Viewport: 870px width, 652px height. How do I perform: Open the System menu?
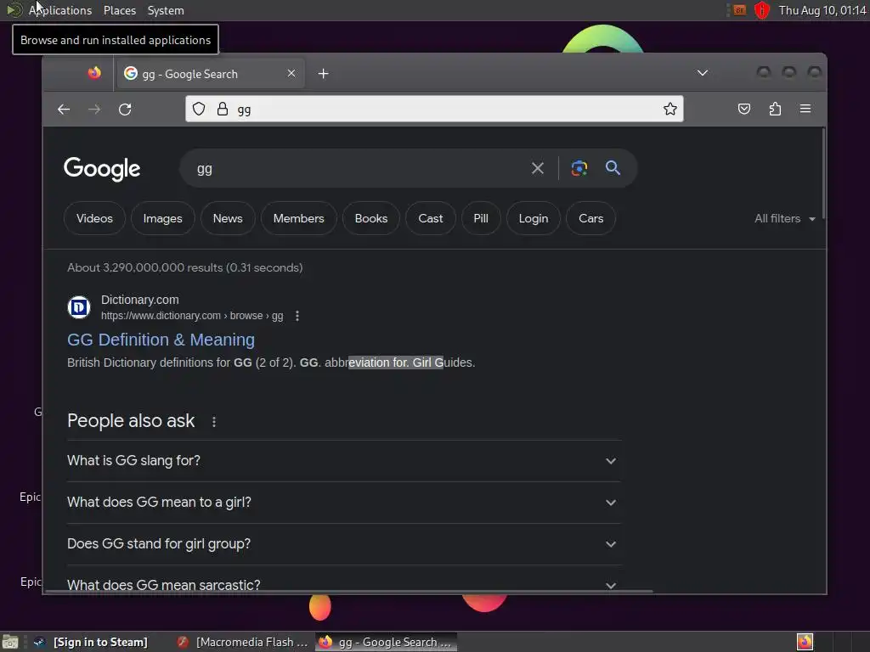(x=166, y=10)
